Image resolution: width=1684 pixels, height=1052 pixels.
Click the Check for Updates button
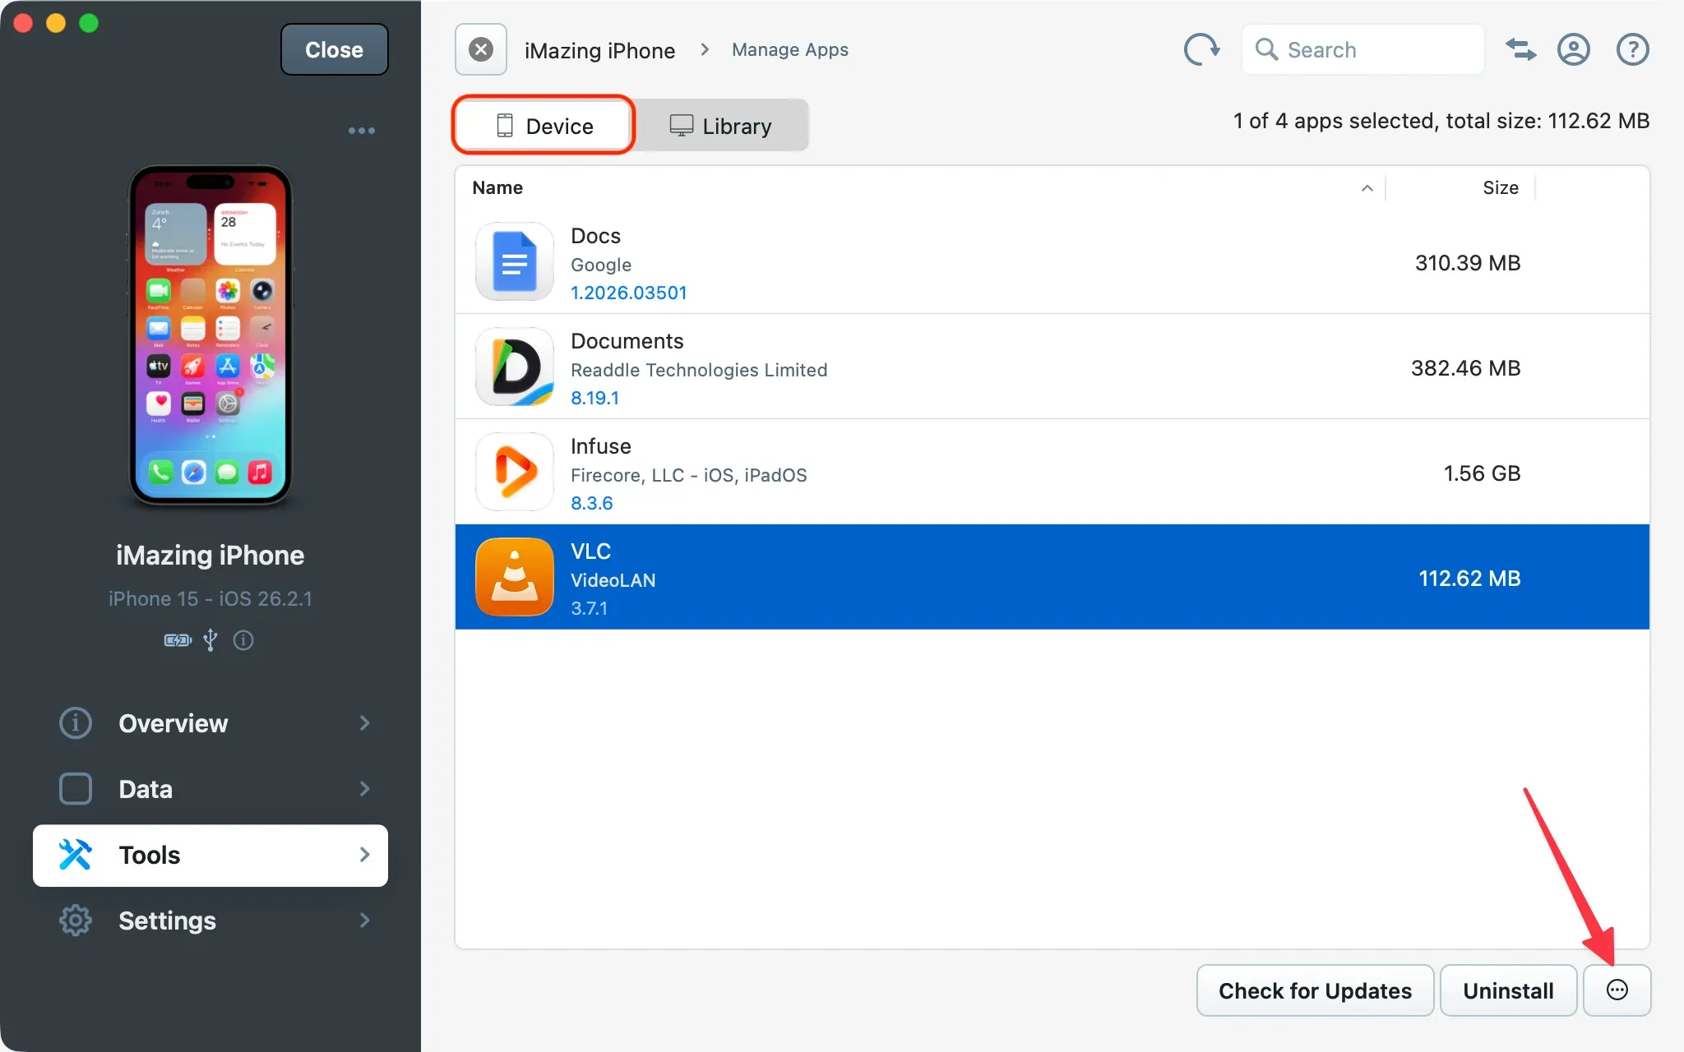(1314, 990)
